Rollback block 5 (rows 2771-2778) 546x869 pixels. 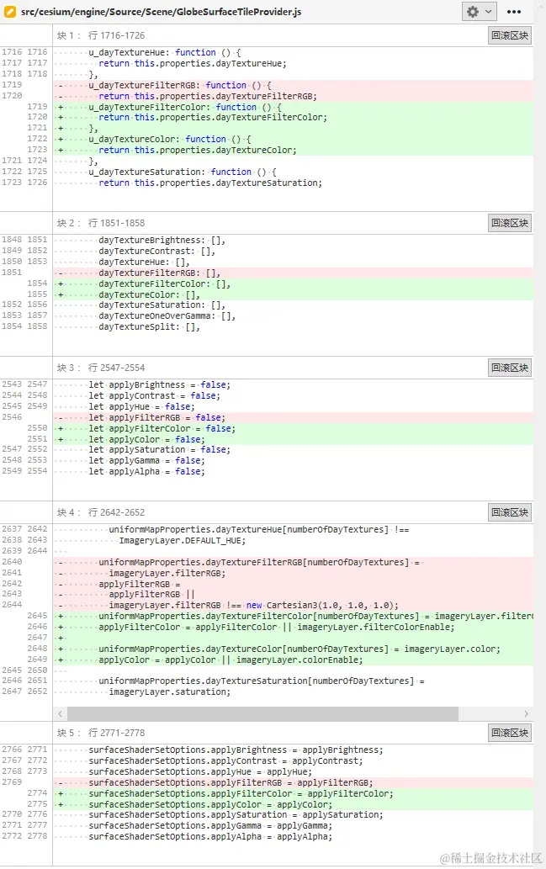point(510,733)
